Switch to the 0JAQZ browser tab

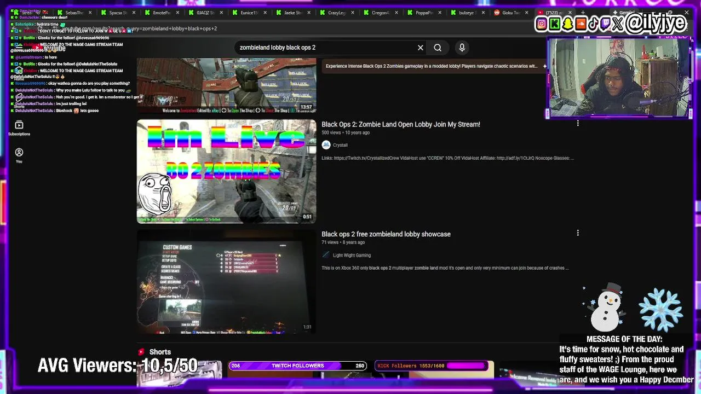point(205,13)
